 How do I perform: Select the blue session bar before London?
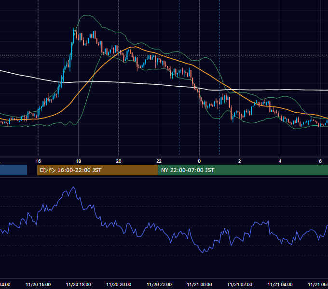[14, 170]
